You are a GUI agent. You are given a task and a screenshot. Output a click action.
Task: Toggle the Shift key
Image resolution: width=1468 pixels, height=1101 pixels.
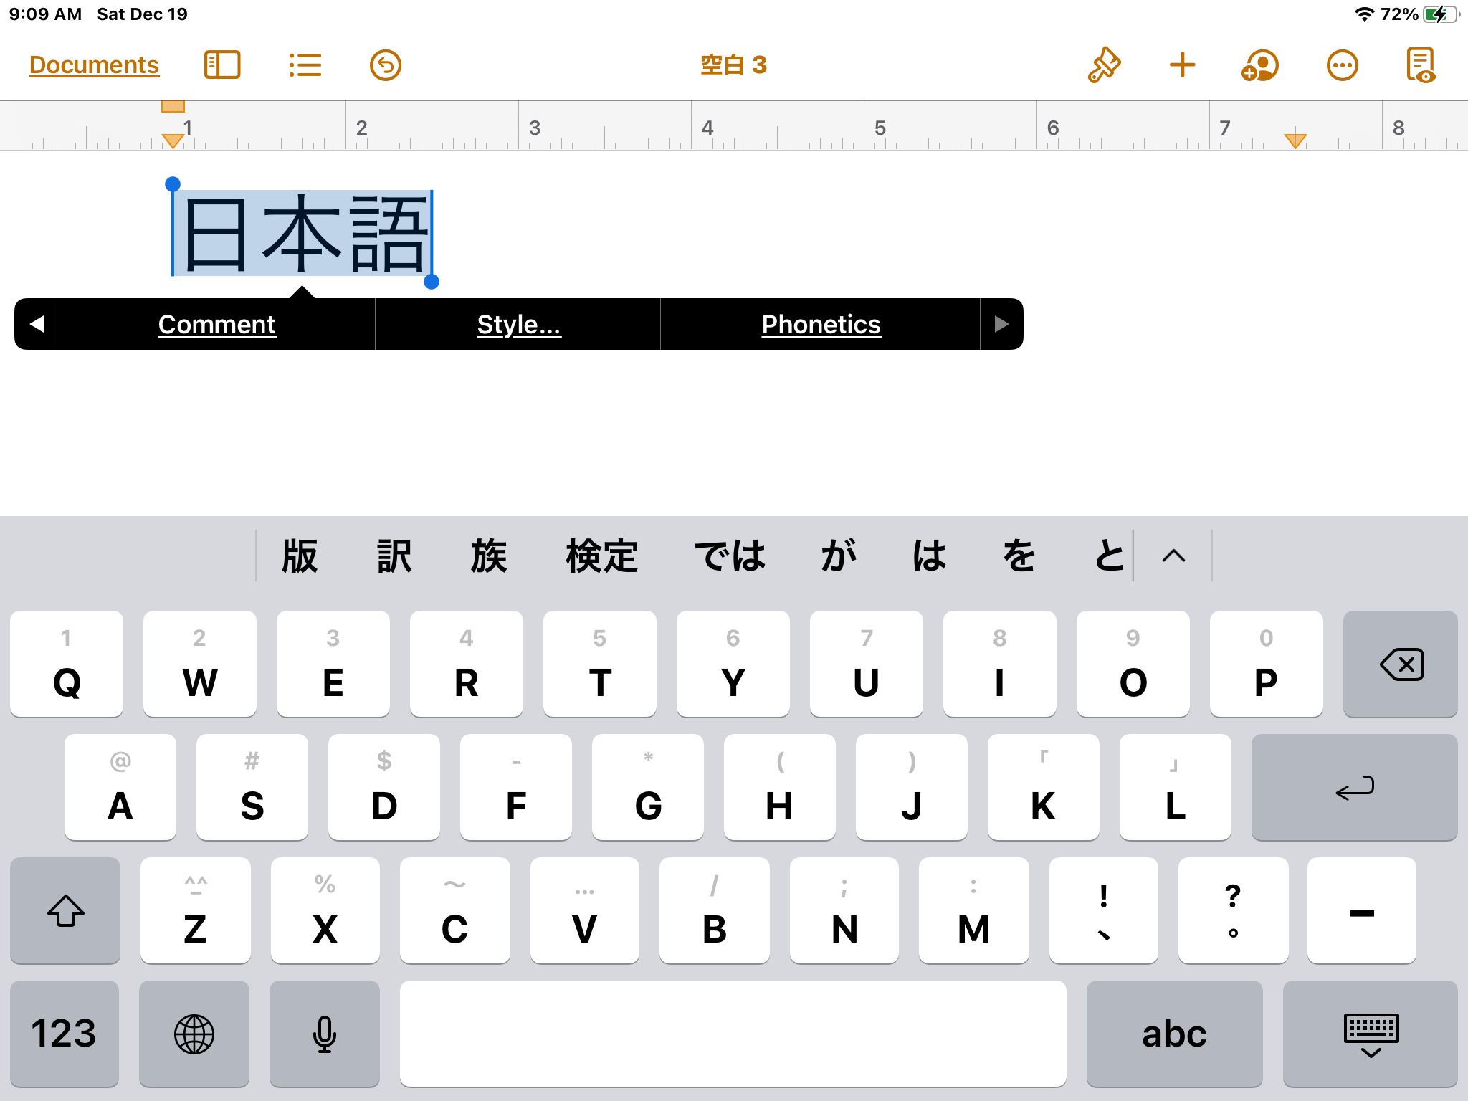click(x=65, y=910)
